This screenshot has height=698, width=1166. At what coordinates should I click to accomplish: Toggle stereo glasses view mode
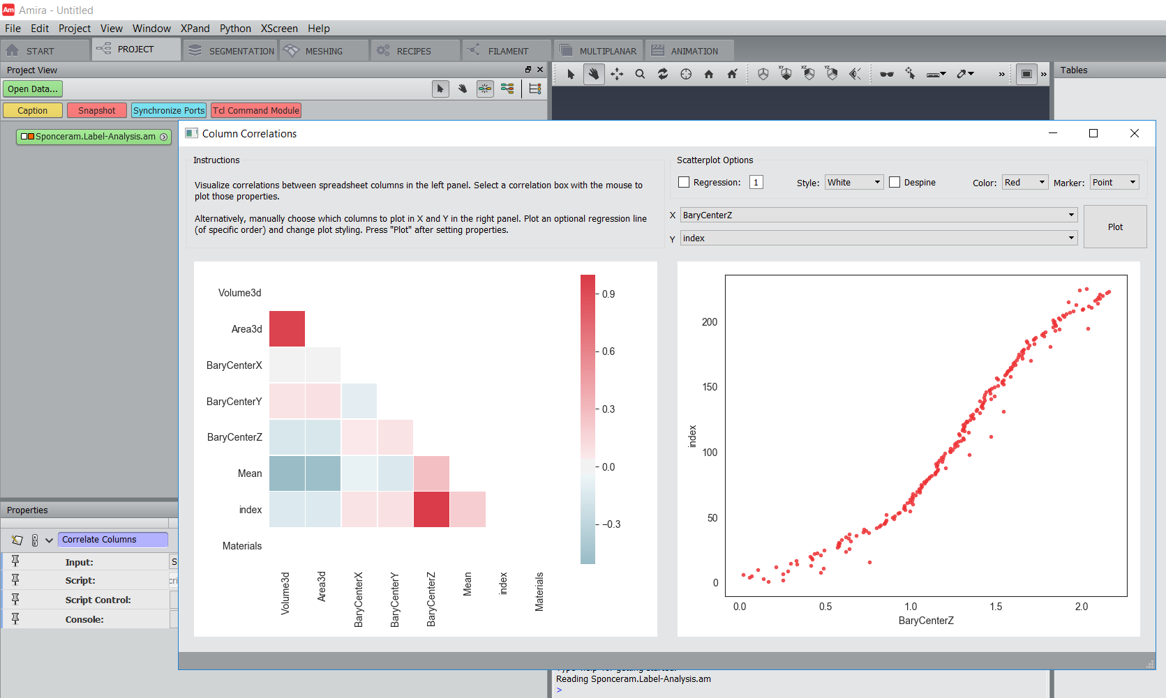point(887,74)
